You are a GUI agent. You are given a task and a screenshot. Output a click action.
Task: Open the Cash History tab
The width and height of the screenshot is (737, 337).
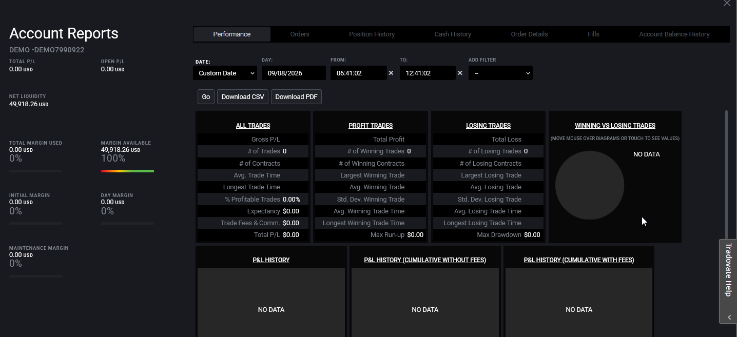pos(453,34)
